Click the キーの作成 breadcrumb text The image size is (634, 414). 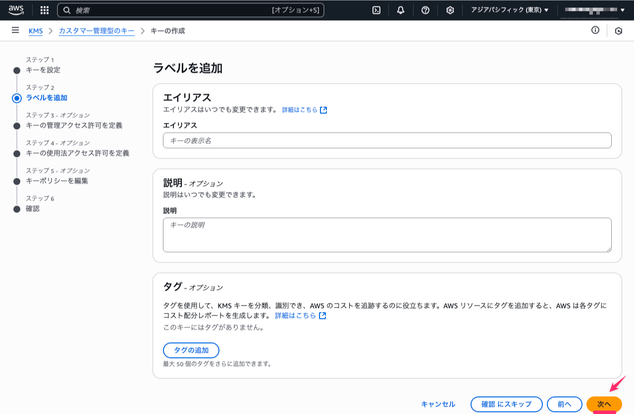tap(167, 31)
